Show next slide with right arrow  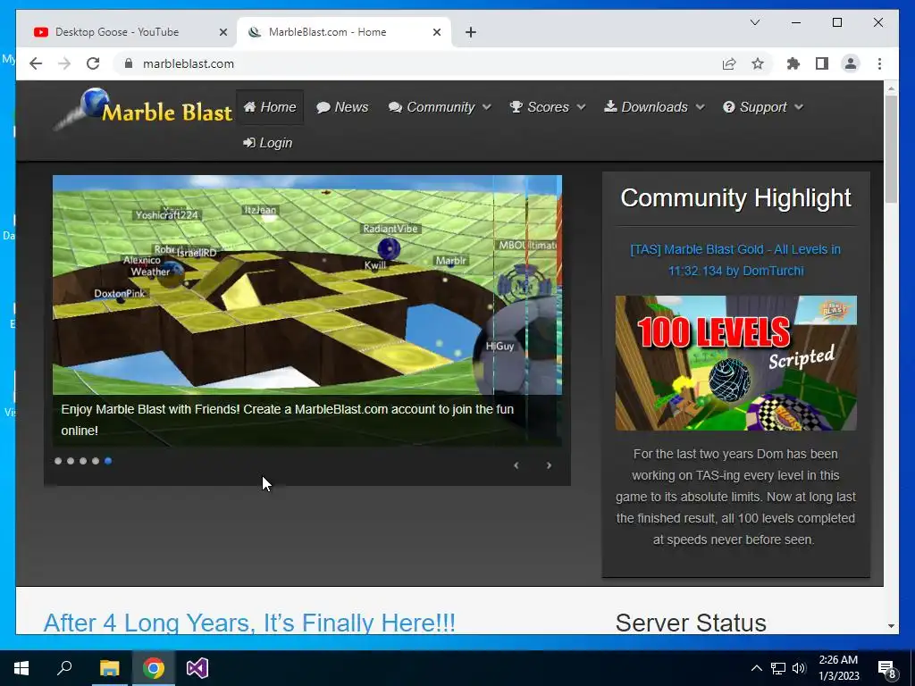pos(549,464)
